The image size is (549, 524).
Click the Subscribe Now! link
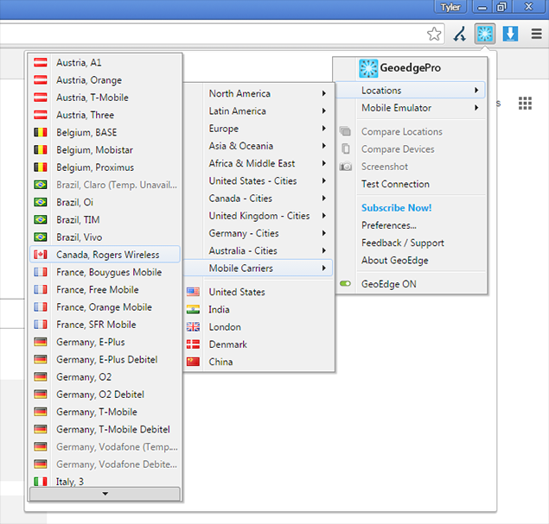click(396, 208)
